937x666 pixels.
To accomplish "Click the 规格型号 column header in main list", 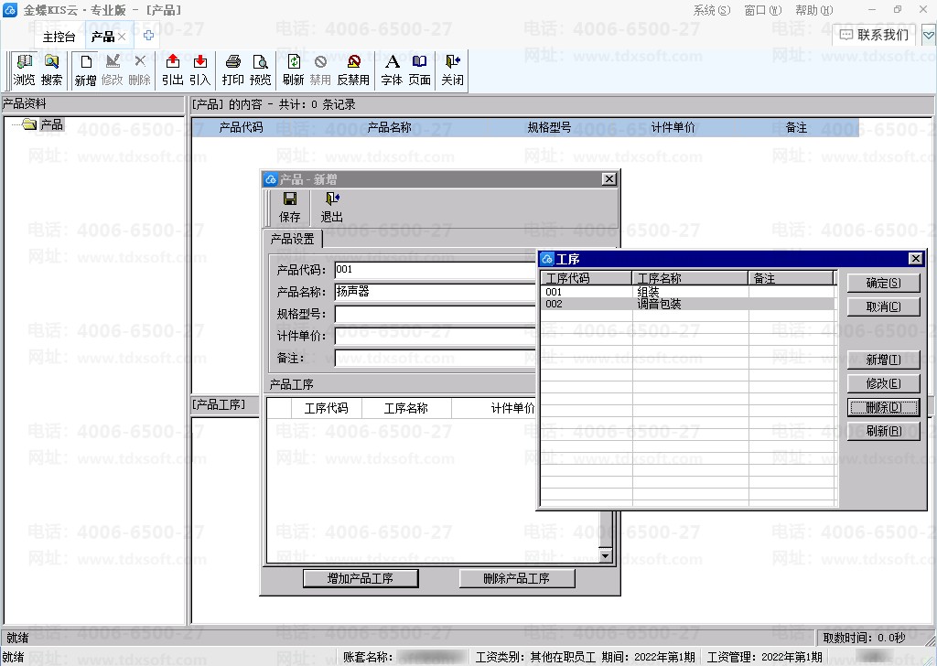I will point(549,127).
